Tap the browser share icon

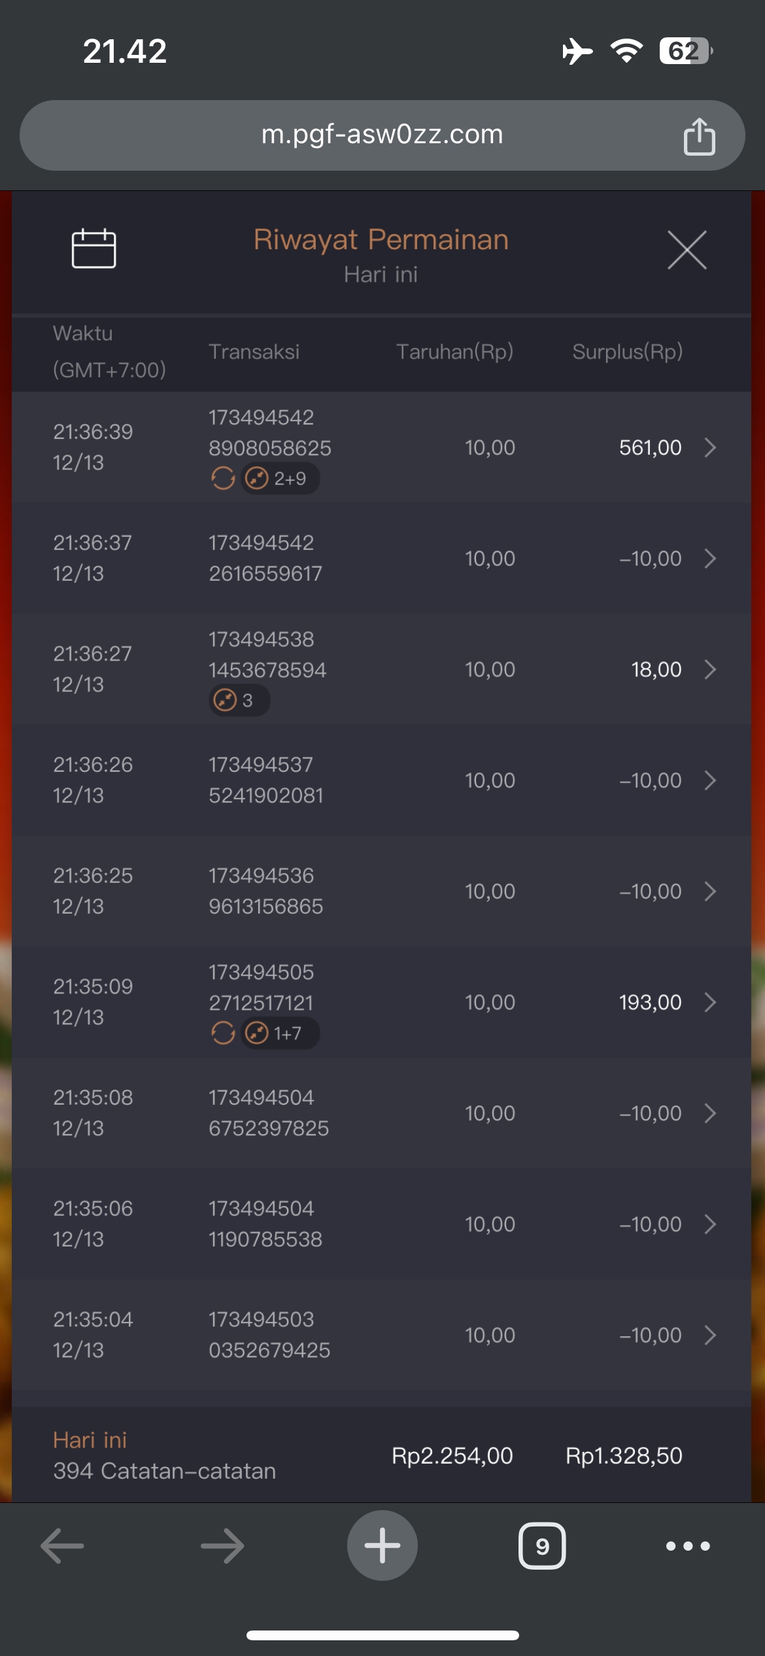coord(699,137)
